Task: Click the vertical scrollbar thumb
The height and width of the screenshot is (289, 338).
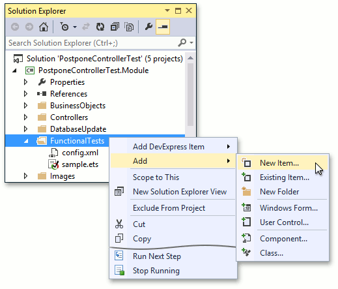Action: pyautogui.click(x=190, y=95)
